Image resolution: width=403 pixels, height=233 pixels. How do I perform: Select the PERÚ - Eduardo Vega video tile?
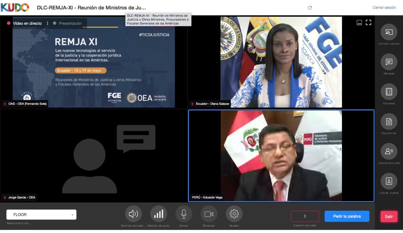tap(281, 156)
